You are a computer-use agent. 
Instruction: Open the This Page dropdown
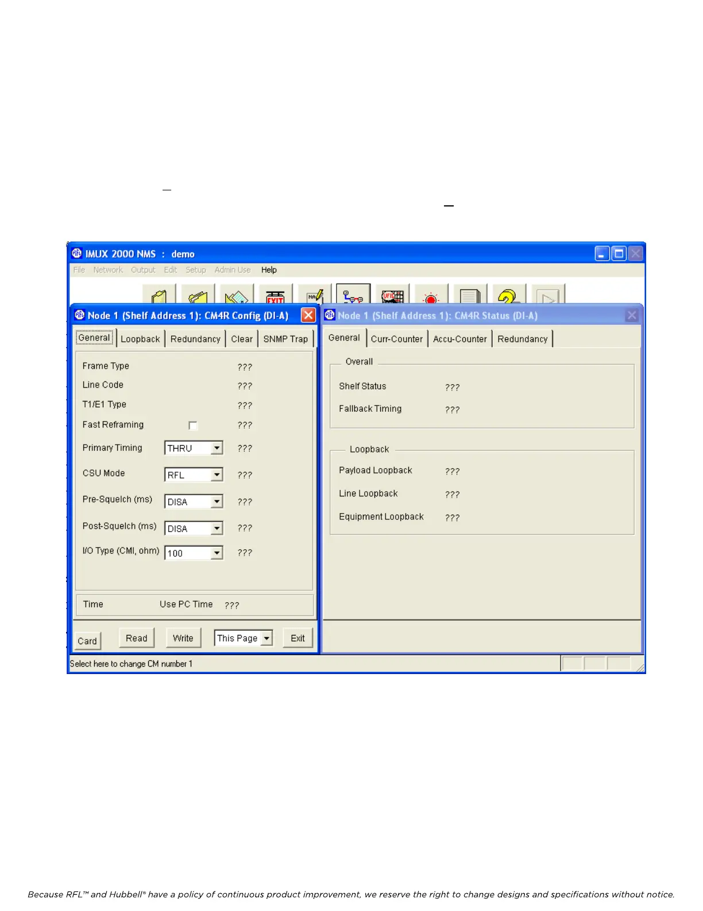click(x=266, y=638)
